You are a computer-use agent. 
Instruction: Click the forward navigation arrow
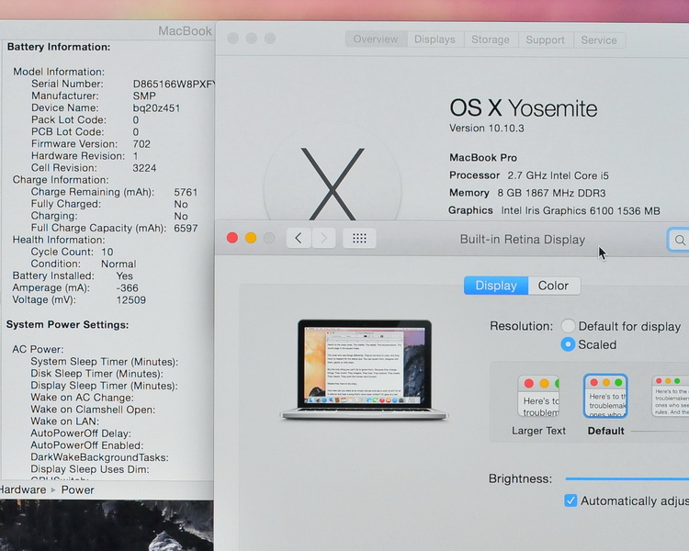click(324, 238)
